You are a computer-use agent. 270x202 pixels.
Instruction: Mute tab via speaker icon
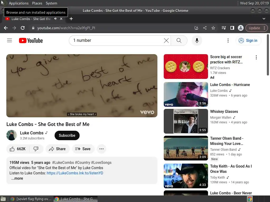(x=55, y=19)
